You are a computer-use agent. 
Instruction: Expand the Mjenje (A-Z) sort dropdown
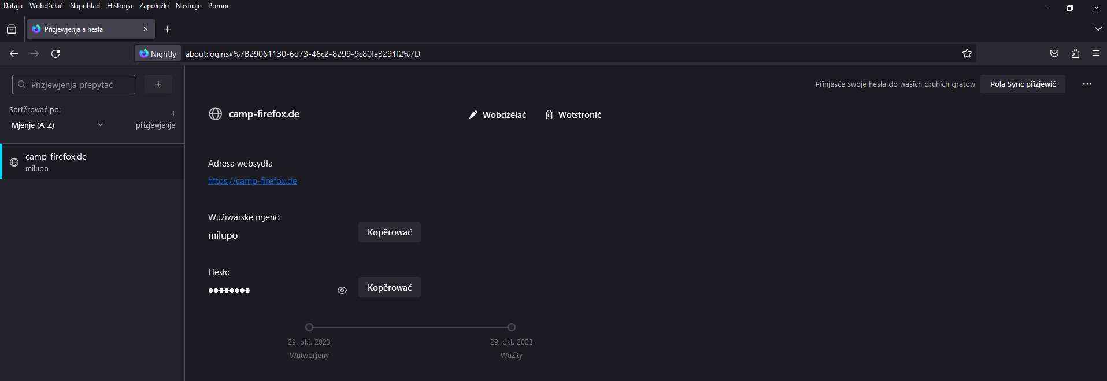point(58,125)
